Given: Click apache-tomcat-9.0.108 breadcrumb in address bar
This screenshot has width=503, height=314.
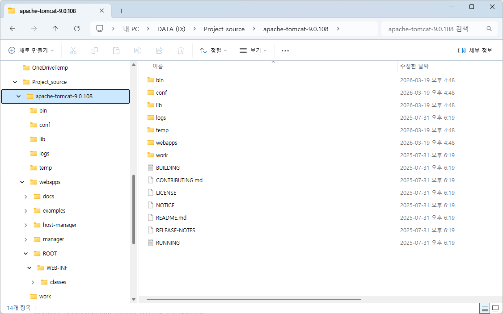Looking at the screenshot, I should [296, 29].
